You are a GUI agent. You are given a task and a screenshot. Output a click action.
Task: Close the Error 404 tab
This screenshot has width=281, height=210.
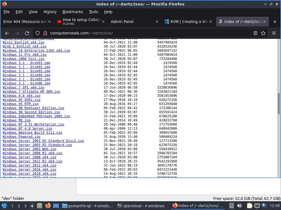49,22
